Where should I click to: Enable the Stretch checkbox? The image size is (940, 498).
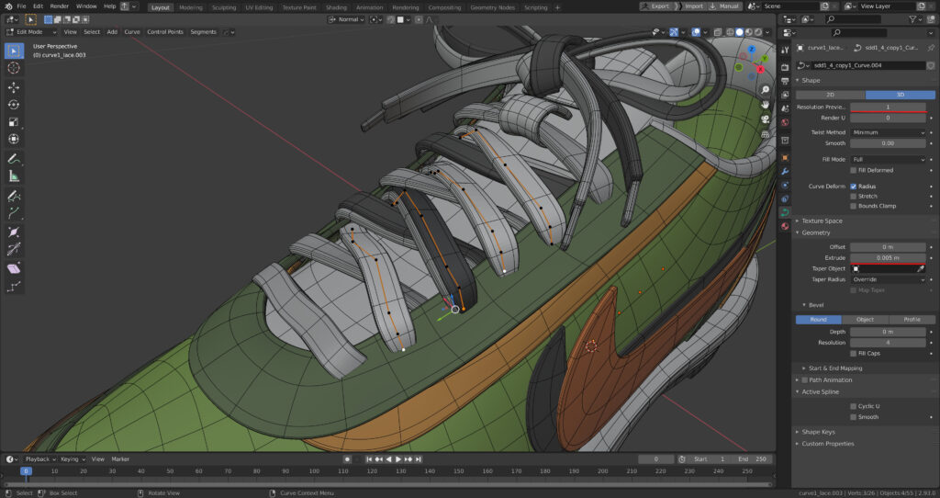pos(853,197)
